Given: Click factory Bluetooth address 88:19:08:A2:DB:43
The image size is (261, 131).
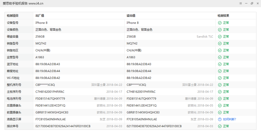Looking at the screenshot, I should 48,64.
